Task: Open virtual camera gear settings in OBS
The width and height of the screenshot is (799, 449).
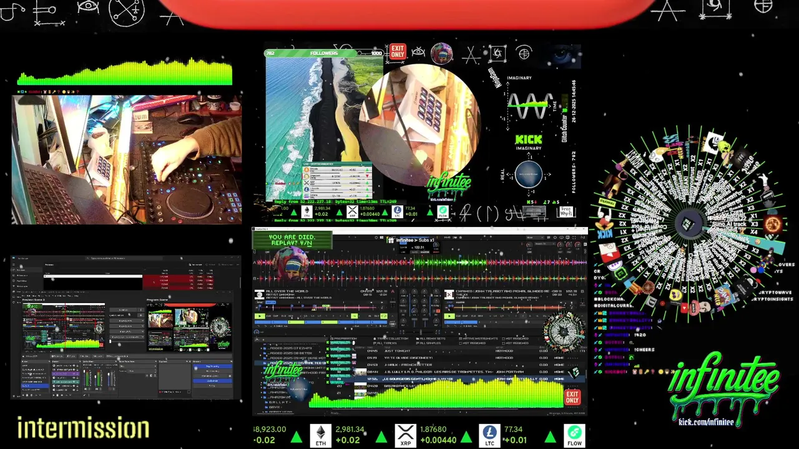Action: [230, 376]
